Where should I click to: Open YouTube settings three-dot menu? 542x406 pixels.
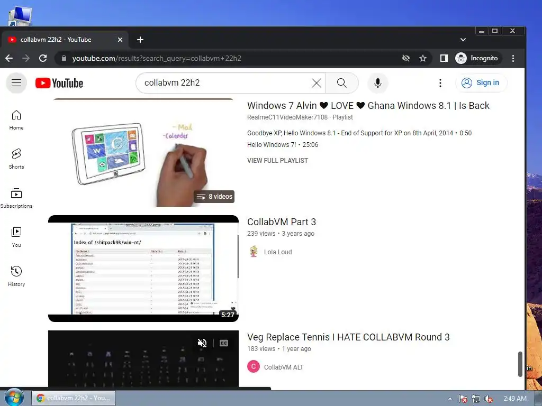[x=440, y=83]
